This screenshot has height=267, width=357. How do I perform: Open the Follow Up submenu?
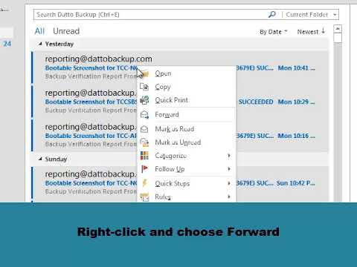click(187, 169)
